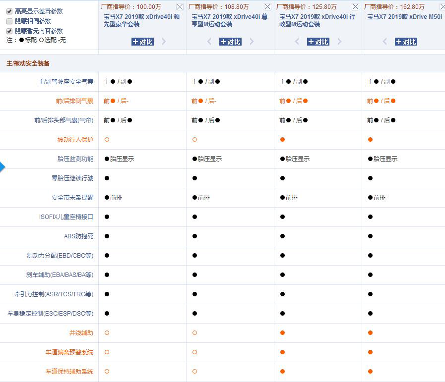The height and width of the screenshot is (382, 445).
Task: Remove the 宝马X7 xDrive M50i column via its X icon
Action: click(442, 6)
